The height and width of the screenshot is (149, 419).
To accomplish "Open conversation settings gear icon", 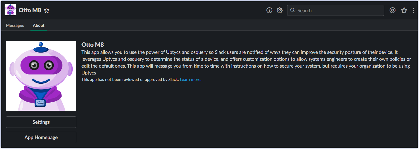I will coord(280,10).
